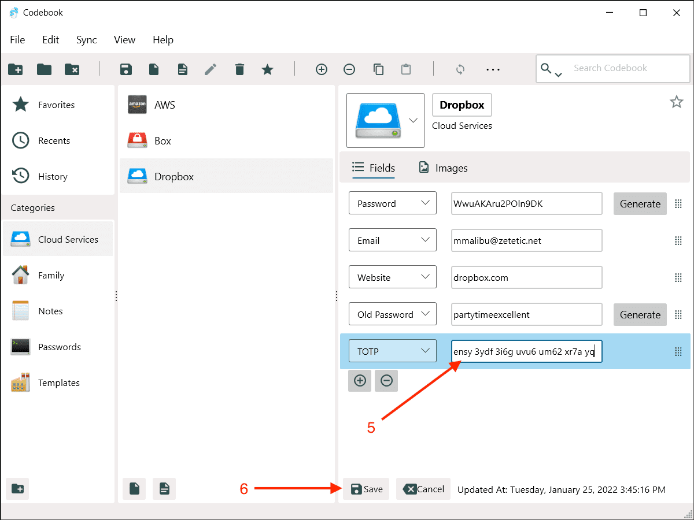Click the plain folder icon in the toolbar
This screenshot has width=694, height=520.
(44, 69)
